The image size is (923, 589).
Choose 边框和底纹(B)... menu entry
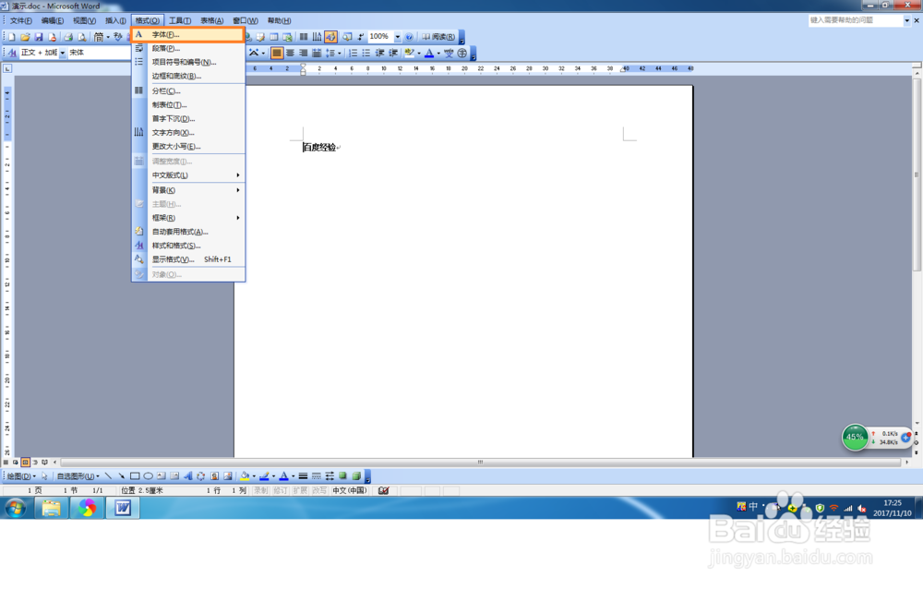coord(187,76)
